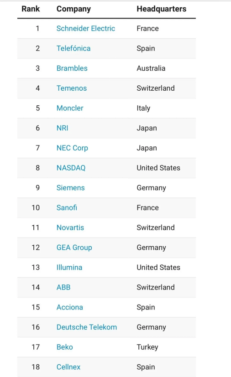231x377 pixels.
Task: Open the Deutsche Telekom link
Action: tap(87, 327)
